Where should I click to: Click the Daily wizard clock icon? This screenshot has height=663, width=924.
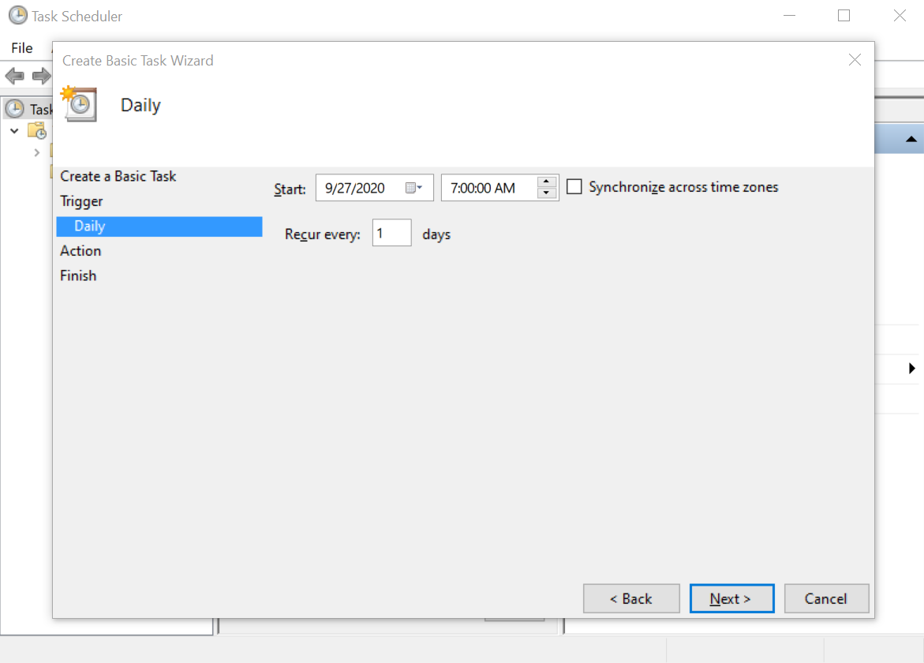click(x=79, y=103)
